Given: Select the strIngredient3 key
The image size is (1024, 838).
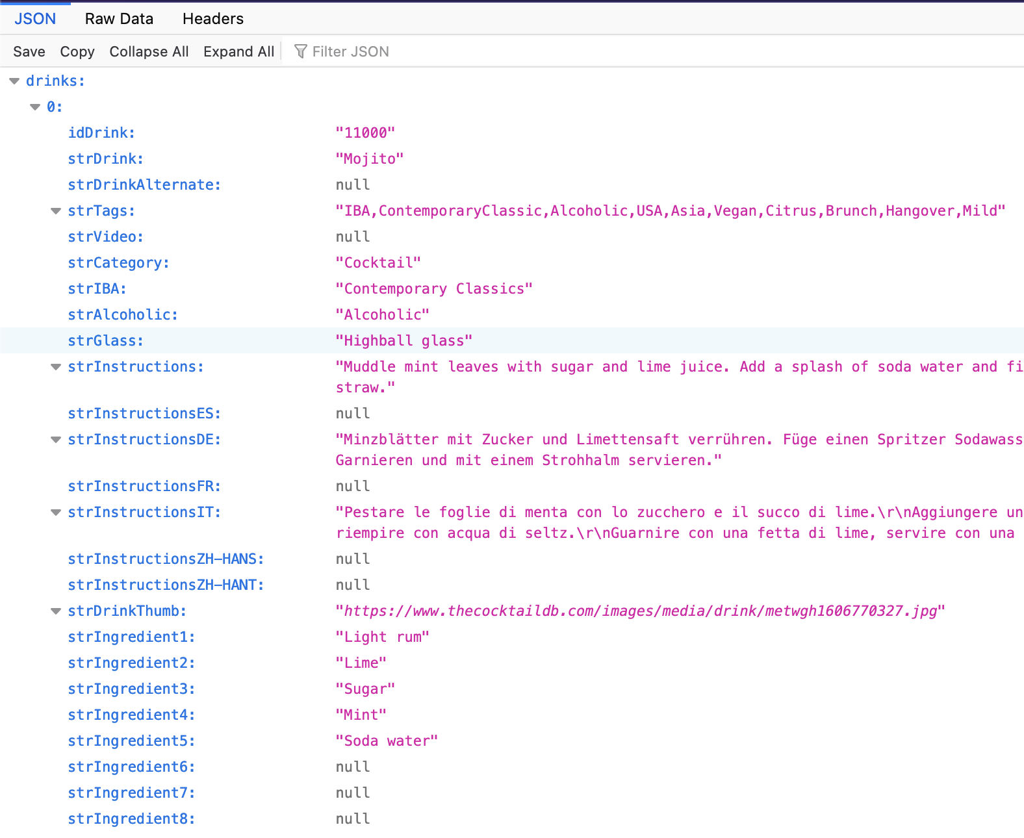Looking at the screenshot, I should click(131, 689).
